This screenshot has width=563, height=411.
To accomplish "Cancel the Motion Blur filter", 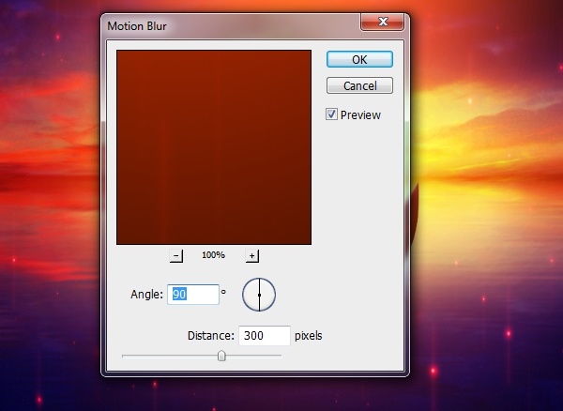I will pyautogui.click(x=359, y=85).
